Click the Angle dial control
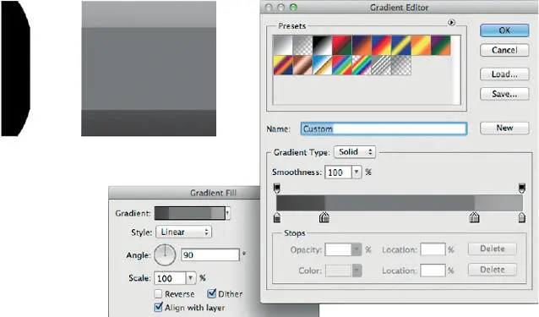The image size is (539, 317). tap(165, 255)
